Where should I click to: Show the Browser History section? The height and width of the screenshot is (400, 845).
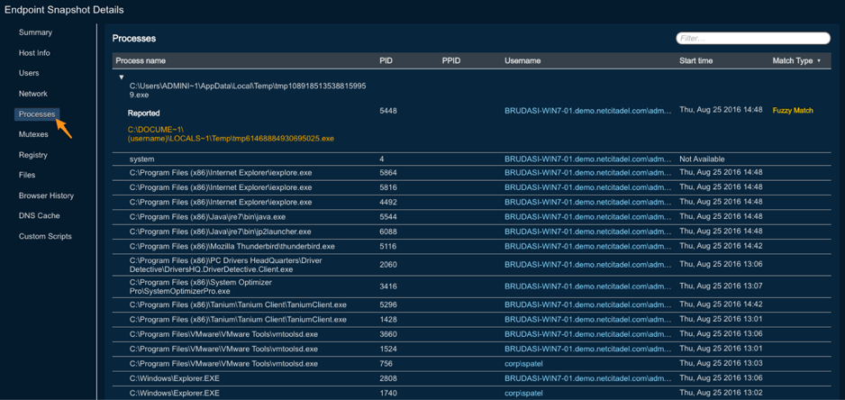click(x=46, y=195)
